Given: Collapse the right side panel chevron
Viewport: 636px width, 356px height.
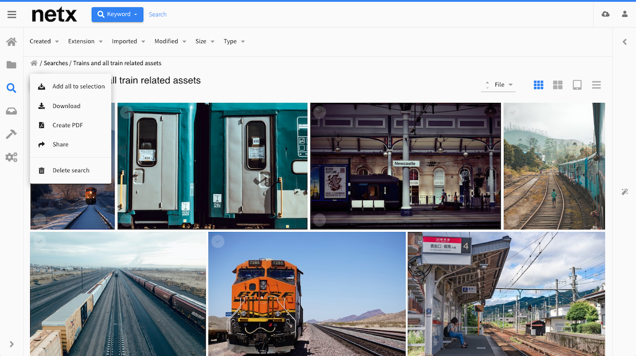Looking at the screenshot, I should [624, 42].
